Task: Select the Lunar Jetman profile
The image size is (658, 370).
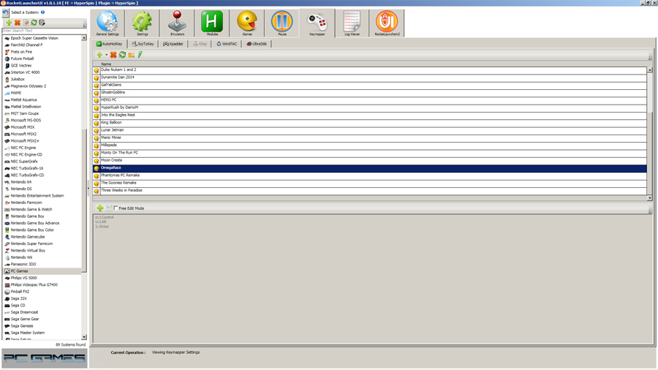Action: click(370, 130)
